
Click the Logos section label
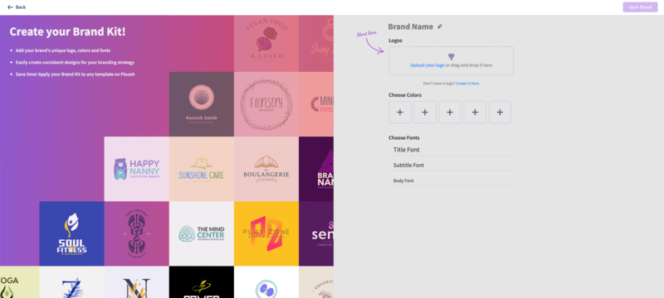[x=396, y=41]
